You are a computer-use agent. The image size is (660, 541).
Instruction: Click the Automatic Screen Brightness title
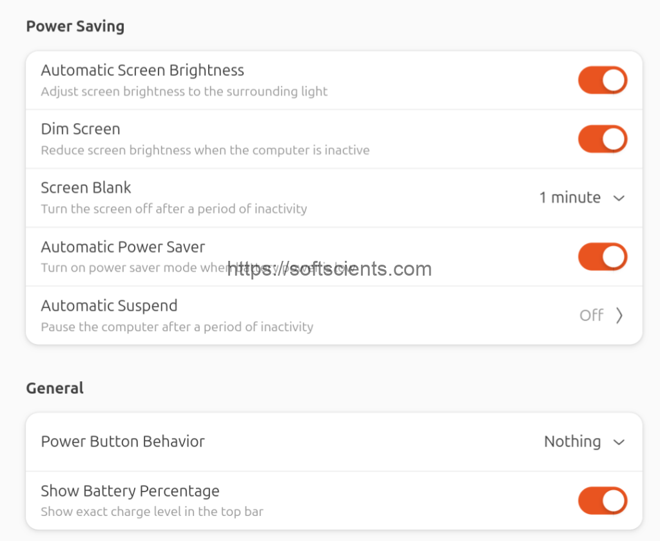[x=142, y=70]
